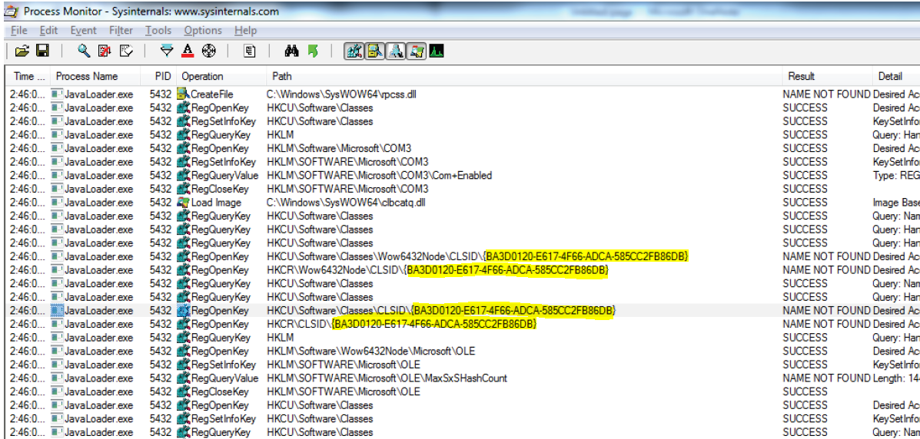This screenshot has width=920, height=439.
Task: Click the Load Image operation icon for clbcatq.dll
Action: coord(183,202)
